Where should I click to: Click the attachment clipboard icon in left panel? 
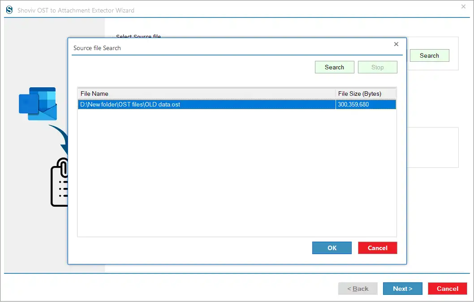[59, 183]
